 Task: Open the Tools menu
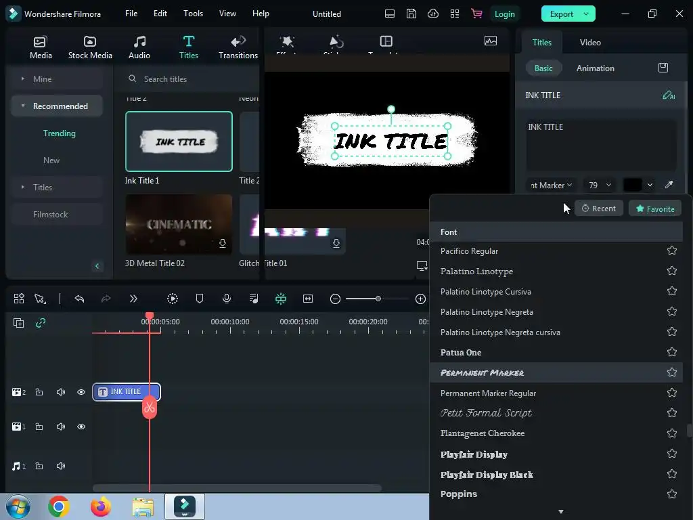[193, 14]
